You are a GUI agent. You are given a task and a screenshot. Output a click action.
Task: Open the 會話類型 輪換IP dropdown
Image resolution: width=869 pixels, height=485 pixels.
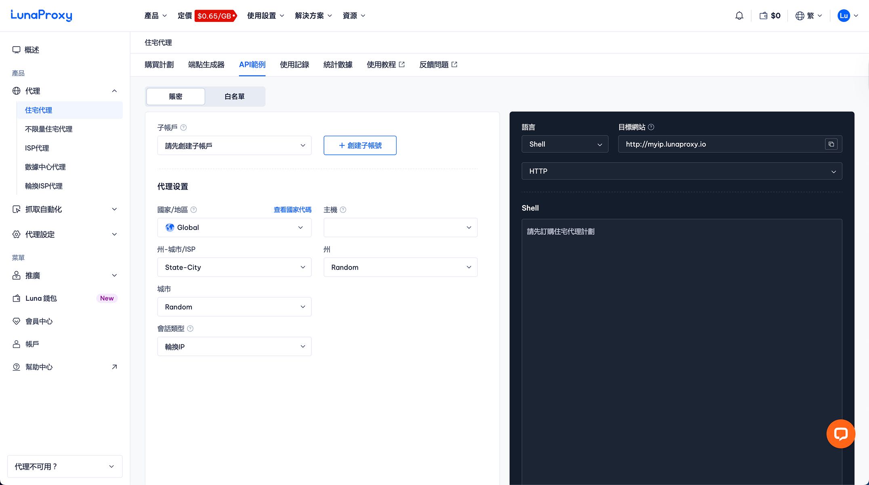pos(234,346)
